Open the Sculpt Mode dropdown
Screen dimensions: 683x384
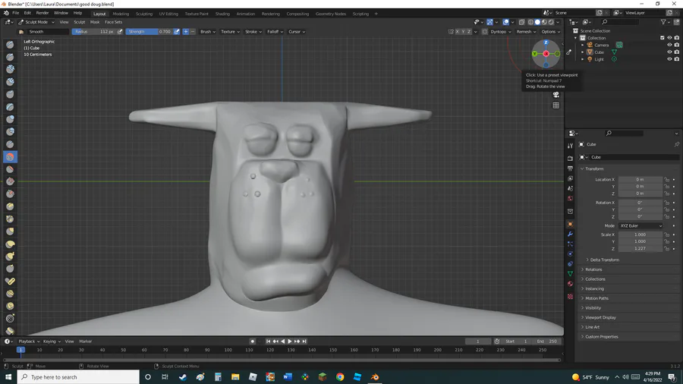coord(36,22)
